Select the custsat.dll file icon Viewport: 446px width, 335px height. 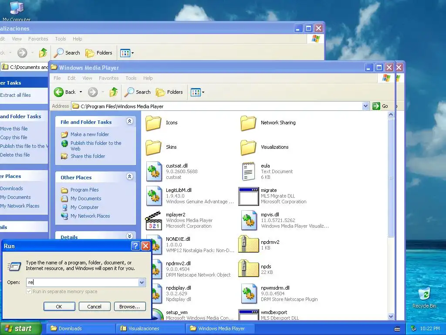[x=154, y=171]
